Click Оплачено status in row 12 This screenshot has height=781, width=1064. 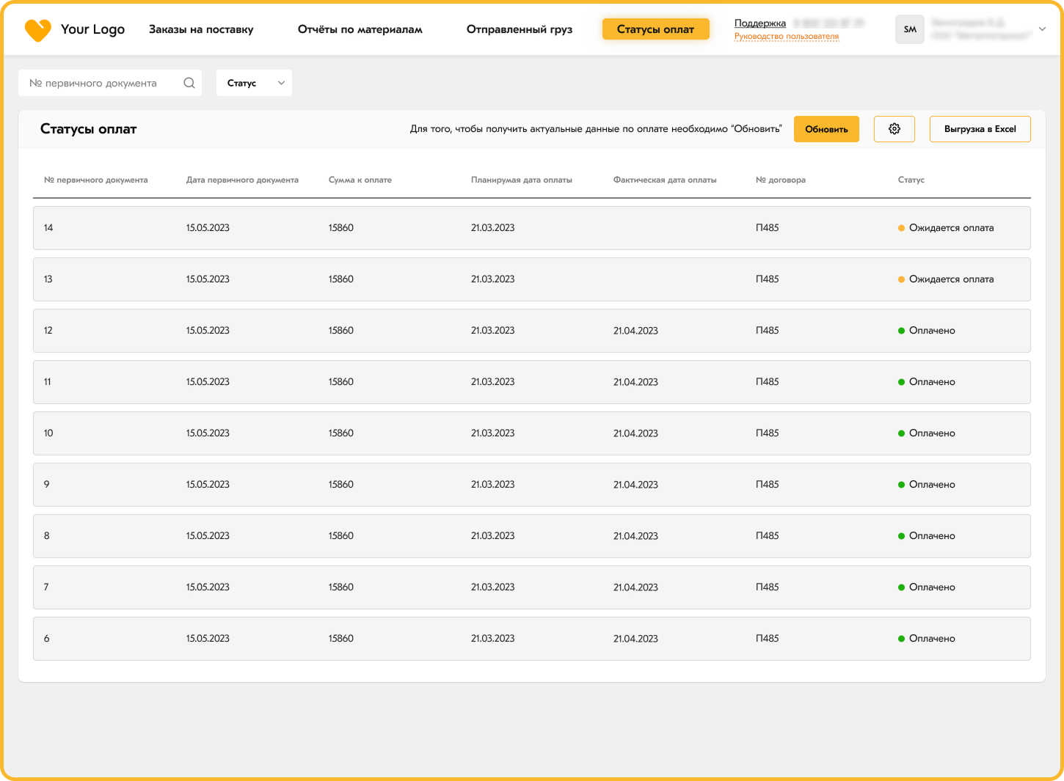pyautogui.click(x=932, y=331)
